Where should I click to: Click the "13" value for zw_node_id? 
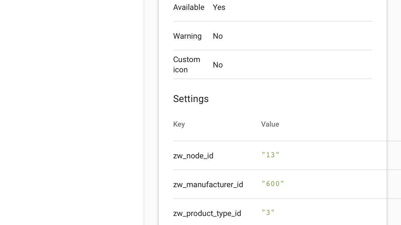click(x=271, y=155)
